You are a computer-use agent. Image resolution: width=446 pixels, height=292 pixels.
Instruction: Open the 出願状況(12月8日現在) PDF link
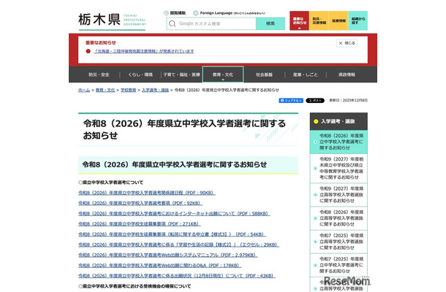pyautogui.click(x=177, y=276)
